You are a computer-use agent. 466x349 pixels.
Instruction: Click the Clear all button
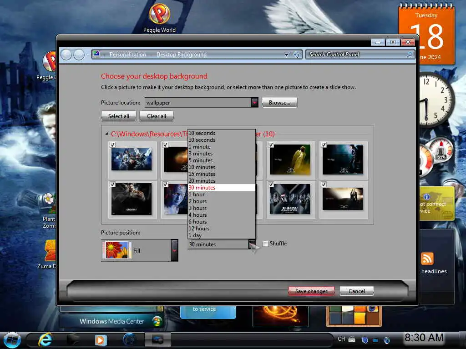(157, 116)
